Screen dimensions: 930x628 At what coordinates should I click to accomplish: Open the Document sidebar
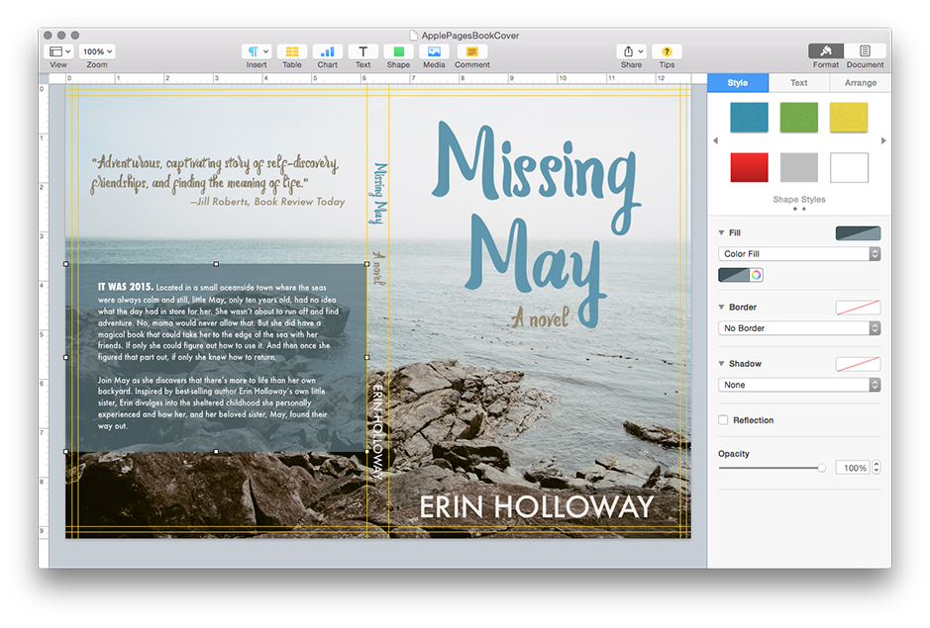[x=865, y=51]
